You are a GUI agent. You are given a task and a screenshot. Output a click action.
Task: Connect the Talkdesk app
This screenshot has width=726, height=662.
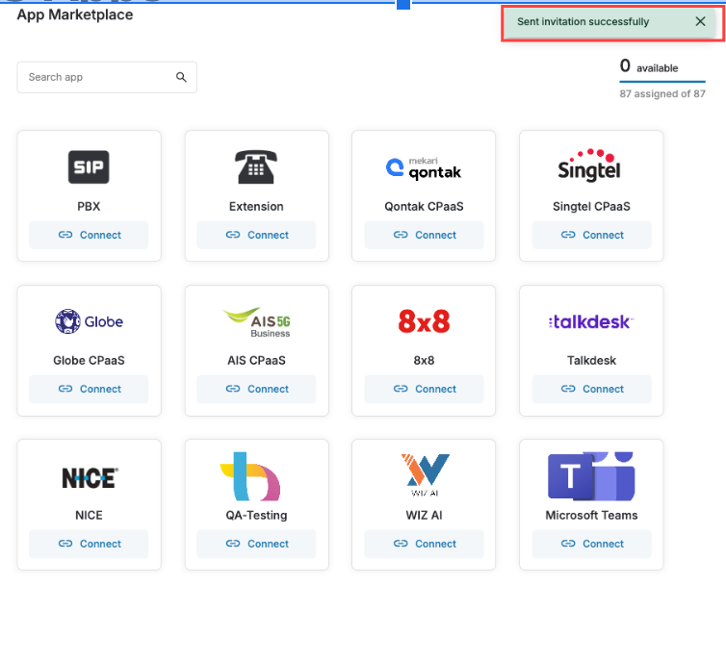(592, 389)
